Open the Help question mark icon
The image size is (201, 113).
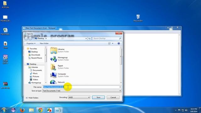[x=119, y=43]
